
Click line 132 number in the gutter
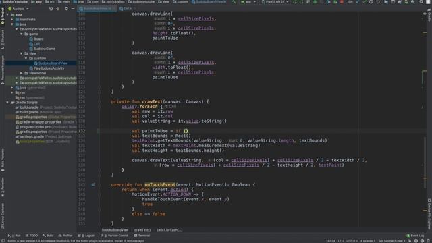(82, 131)
